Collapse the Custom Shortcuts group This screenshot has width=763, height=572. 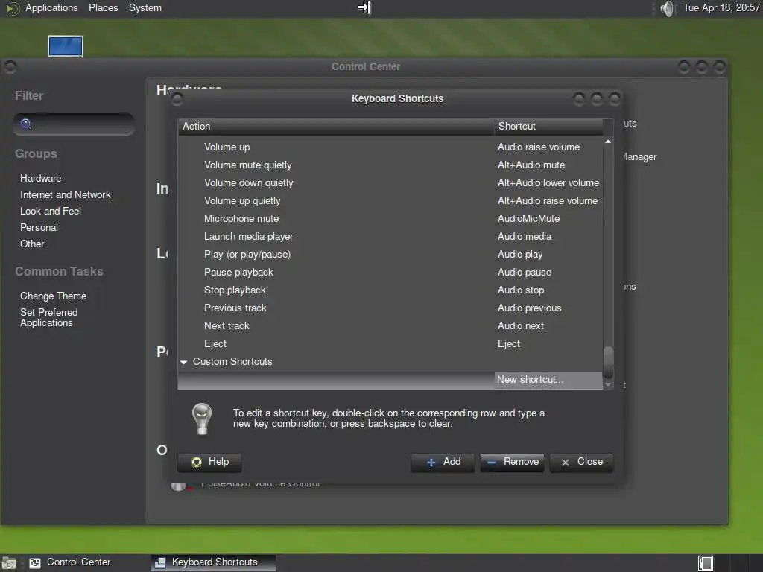coord(184,362)
